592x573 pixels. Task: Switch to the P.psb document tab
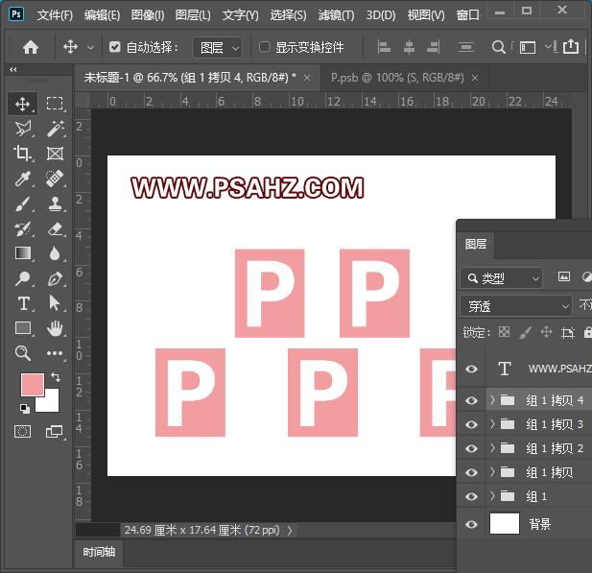[397, 78]
